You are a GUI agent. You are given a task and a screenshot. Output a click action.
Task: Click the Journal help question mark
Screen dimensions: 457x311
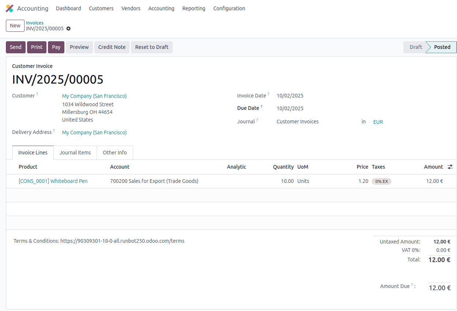(x=257, y=120)
